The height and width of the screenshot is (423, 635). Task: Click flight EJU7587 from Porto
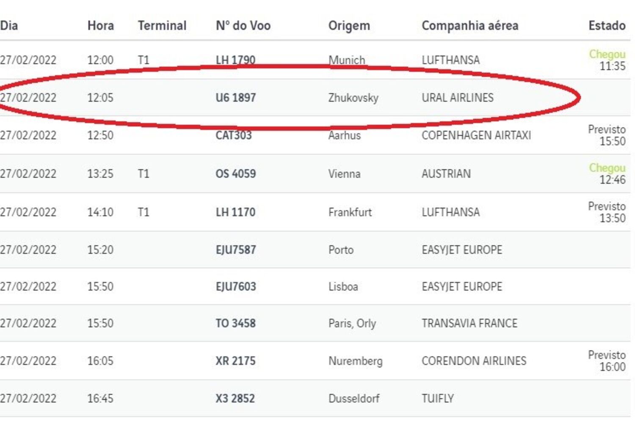[236, 250]
